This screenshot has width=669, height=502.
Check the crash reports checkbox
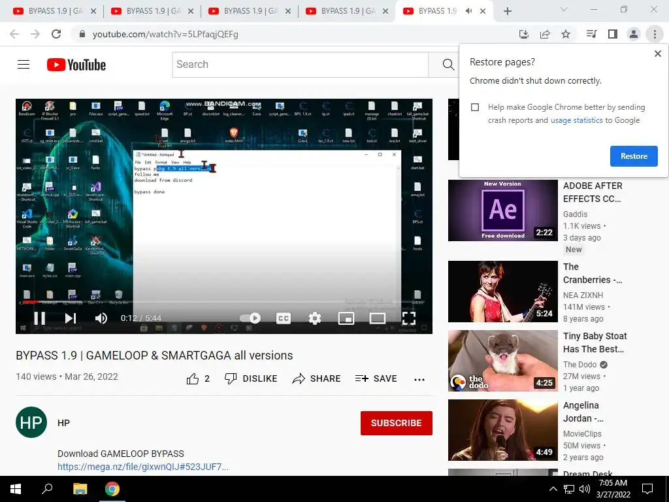coord(475,107)
